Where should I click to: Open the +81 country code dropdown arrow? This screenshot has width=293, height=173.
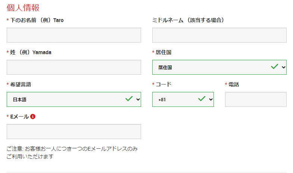[211, 99]
